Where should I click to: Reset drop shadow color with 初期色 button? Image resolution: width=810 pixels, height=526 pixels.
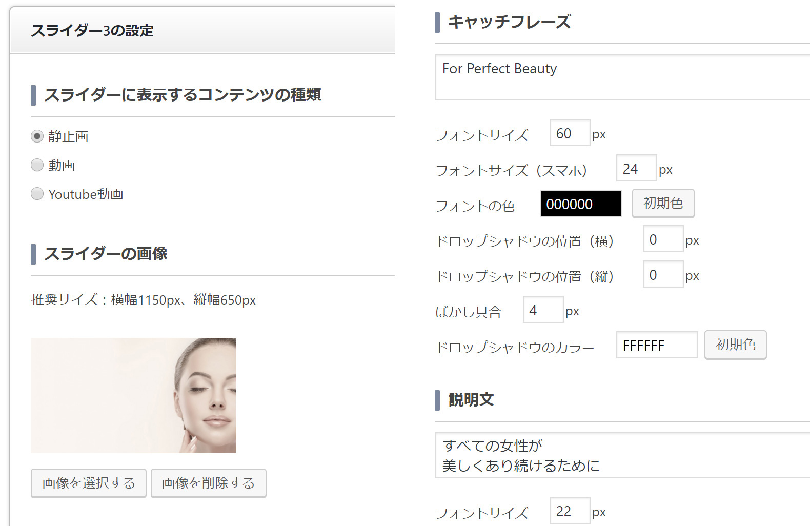pos(735,345)
